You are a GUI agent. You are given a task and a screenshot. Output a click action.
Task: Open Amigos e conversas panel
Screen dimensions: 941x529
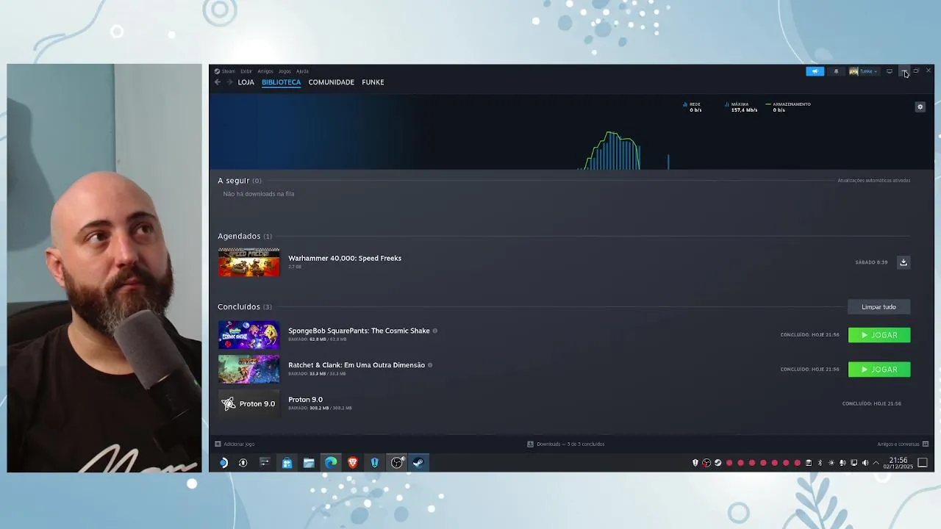click(903, 444)
